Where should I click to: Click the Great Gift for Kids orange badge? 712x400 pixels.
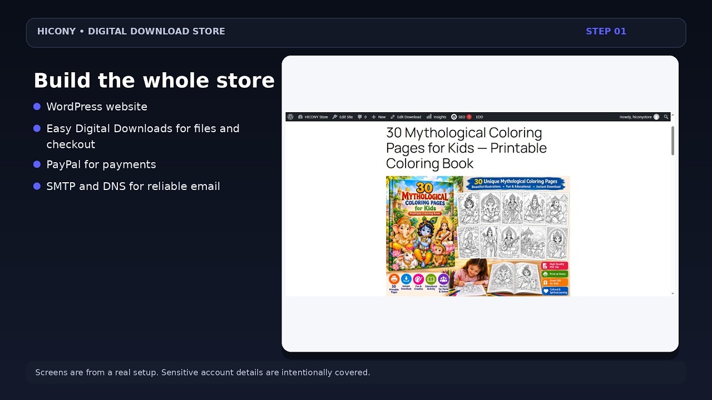pyautogui.click(x=555, y=282)
